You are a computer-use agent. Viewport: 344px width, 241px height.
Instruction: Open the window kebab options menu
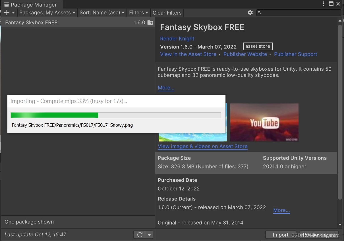(x=324, y=4)
